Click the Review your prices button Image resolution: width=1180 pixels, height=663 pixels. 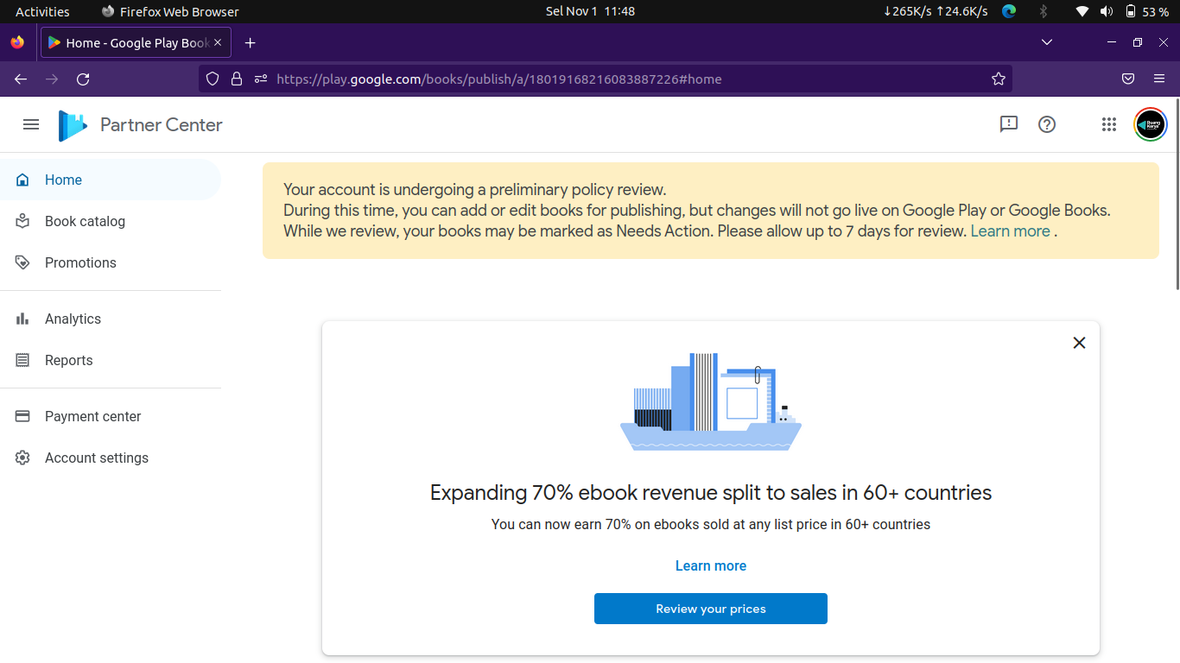click(710, 609)
